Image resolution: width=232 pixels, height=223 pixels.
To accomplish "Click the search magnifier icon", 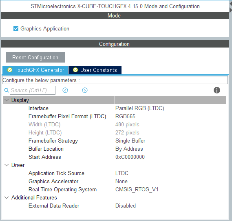I will pos(7,90).
